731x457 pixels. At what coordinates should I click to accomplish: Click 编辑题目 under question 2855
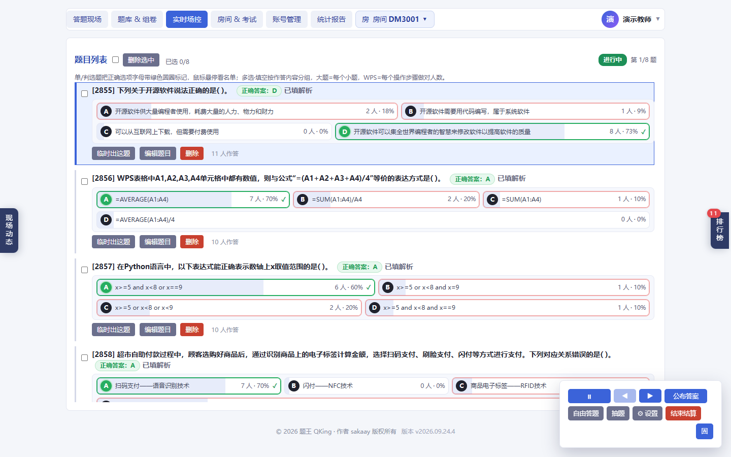click(157, 153)
